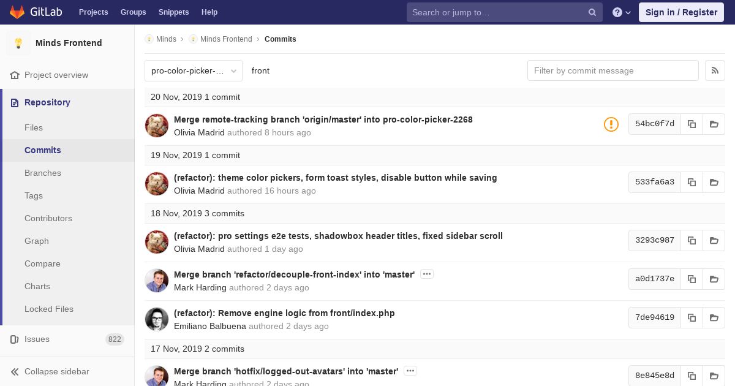
Task: Open Branches in the Repository menu
Action: pyautogui.click(x=43, y=173)
